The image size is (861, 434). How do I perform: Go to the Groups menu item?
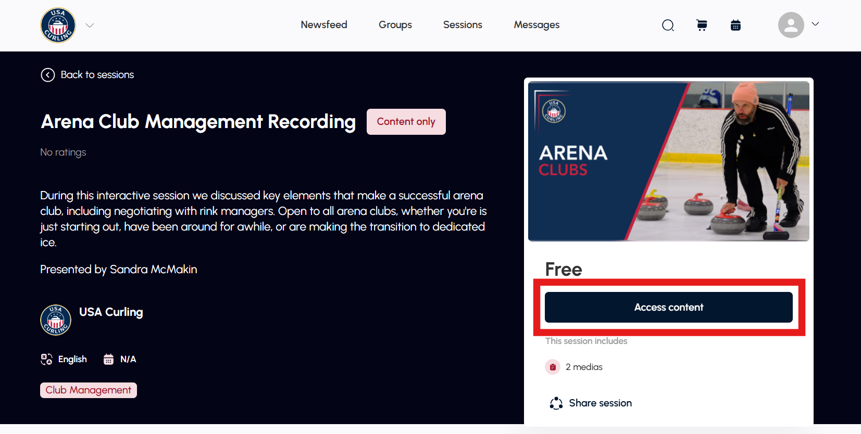[x=395, y=24]
